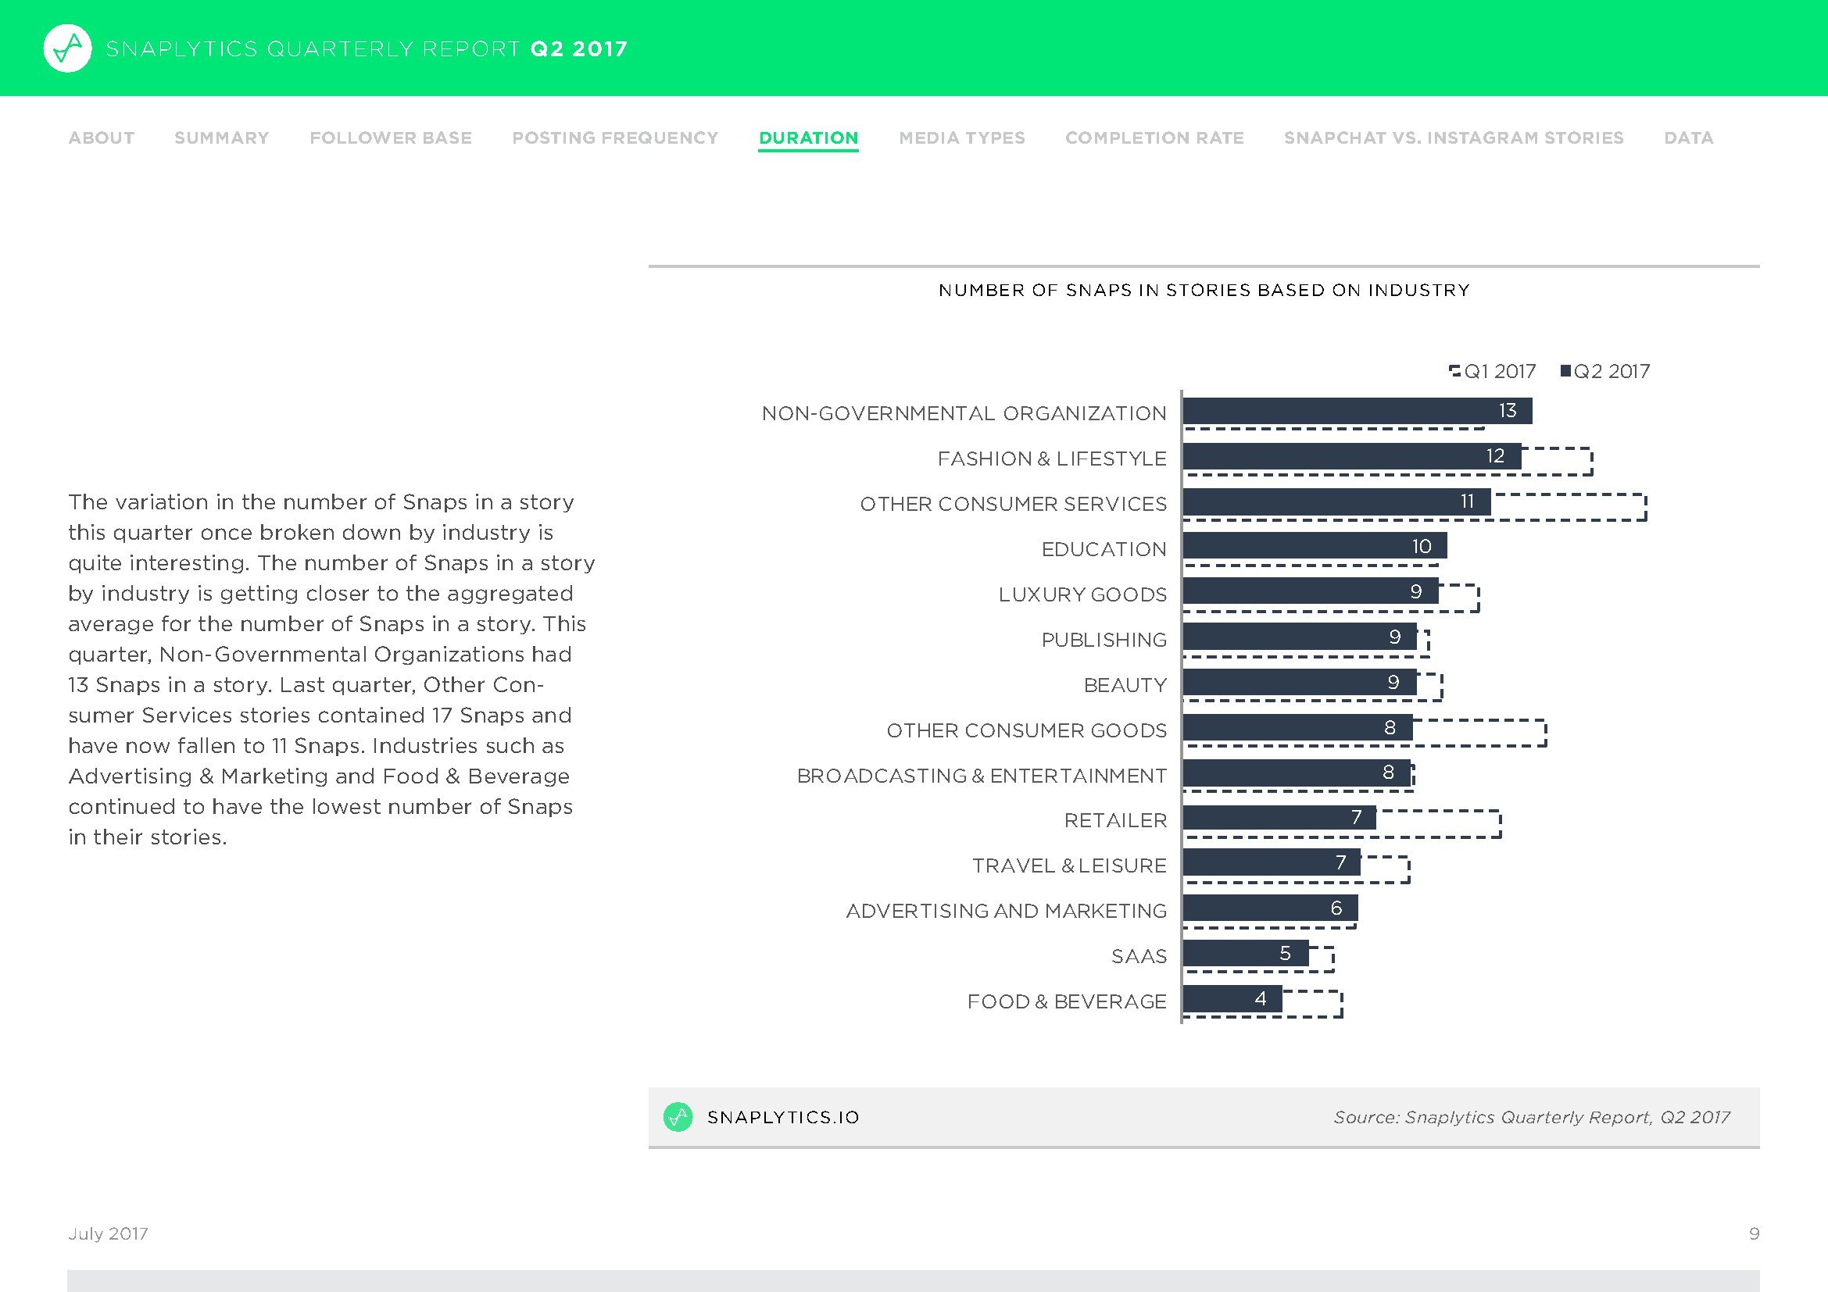Click the SaaS bar labeled 5

[1244, 953]
